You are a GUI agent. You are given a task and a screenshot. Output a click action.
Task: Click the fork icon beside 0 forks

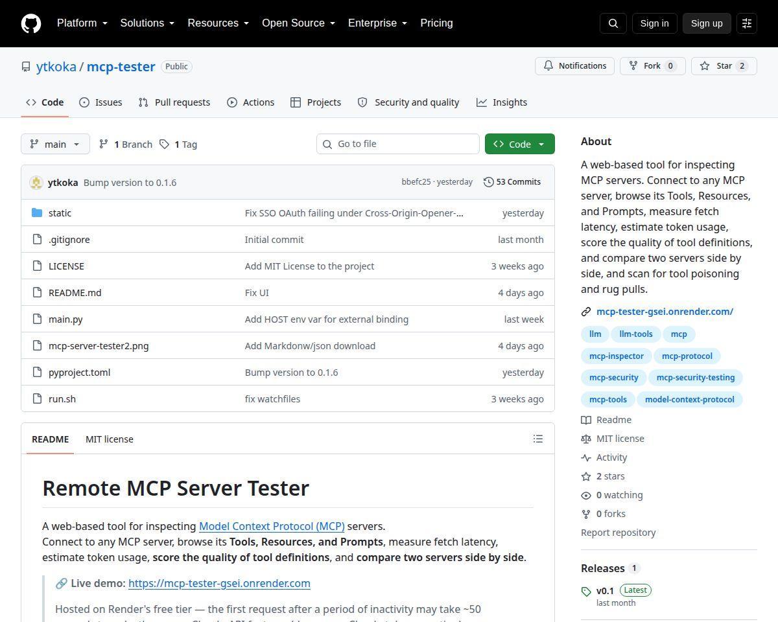(586, 514)
